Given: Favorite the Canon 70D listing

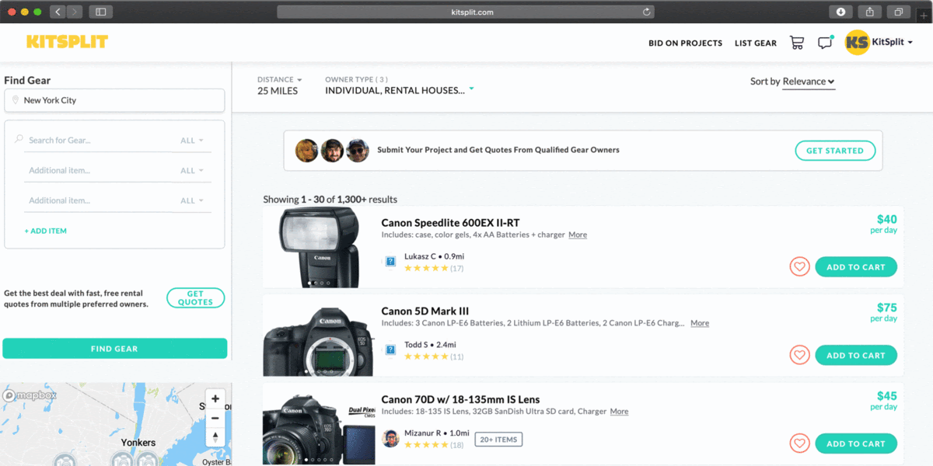Looking at the screenshot, I should coord(799,444).
